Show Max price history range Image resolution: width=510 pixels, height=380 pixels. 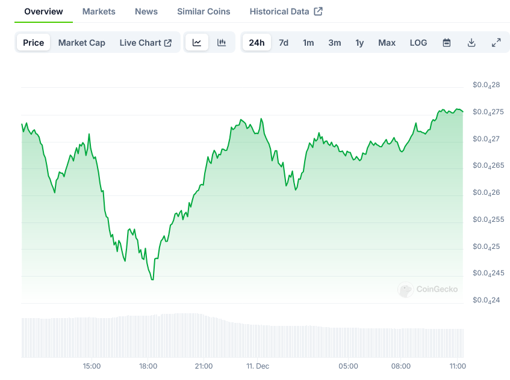387,43
